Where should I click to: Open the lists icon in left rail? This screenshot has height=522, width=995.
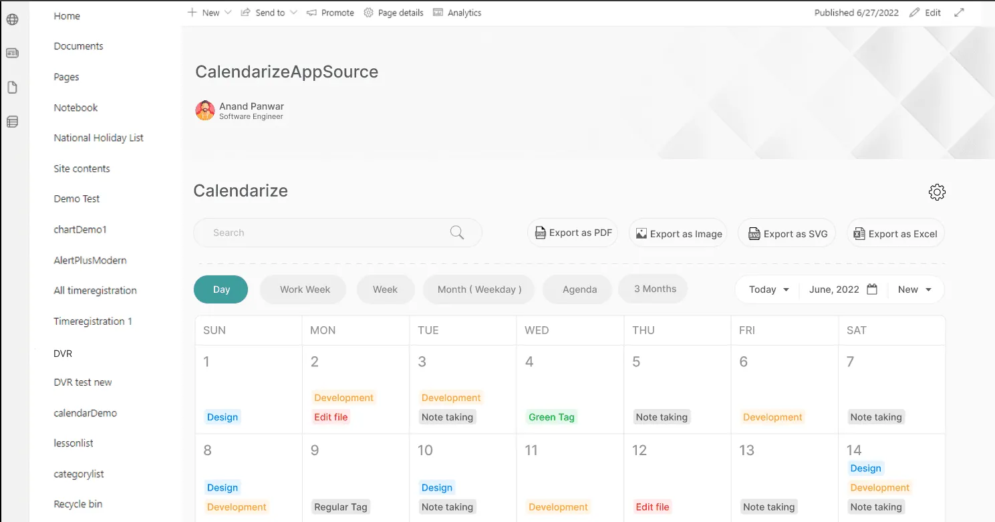[x=12, y=122]
